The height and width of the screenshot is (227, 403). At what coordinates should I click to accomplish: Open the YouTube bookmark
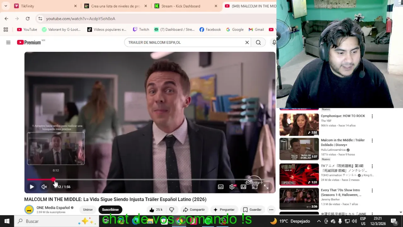[27, 30]
